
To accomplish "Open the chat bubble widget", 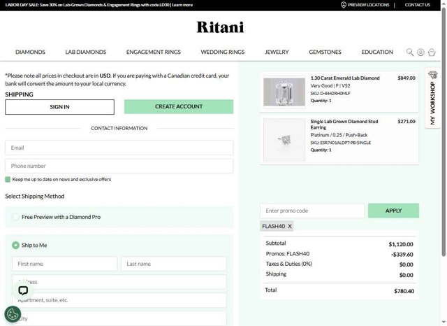I will point(23,290).
